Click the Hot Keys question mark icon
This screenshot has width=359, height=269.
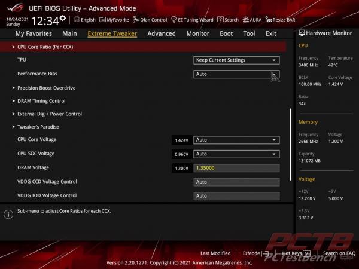click(x=306, y=253)
